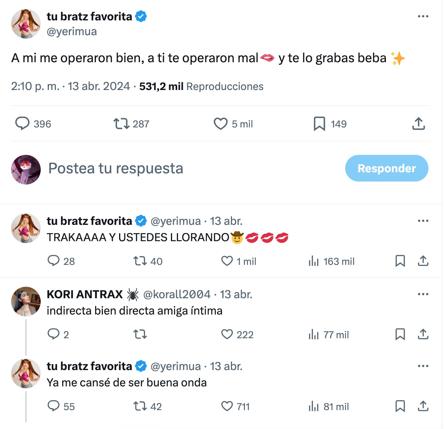Open more options on KORI ANTRAX reply
This screenshot has width=444, height=429.
423,294
